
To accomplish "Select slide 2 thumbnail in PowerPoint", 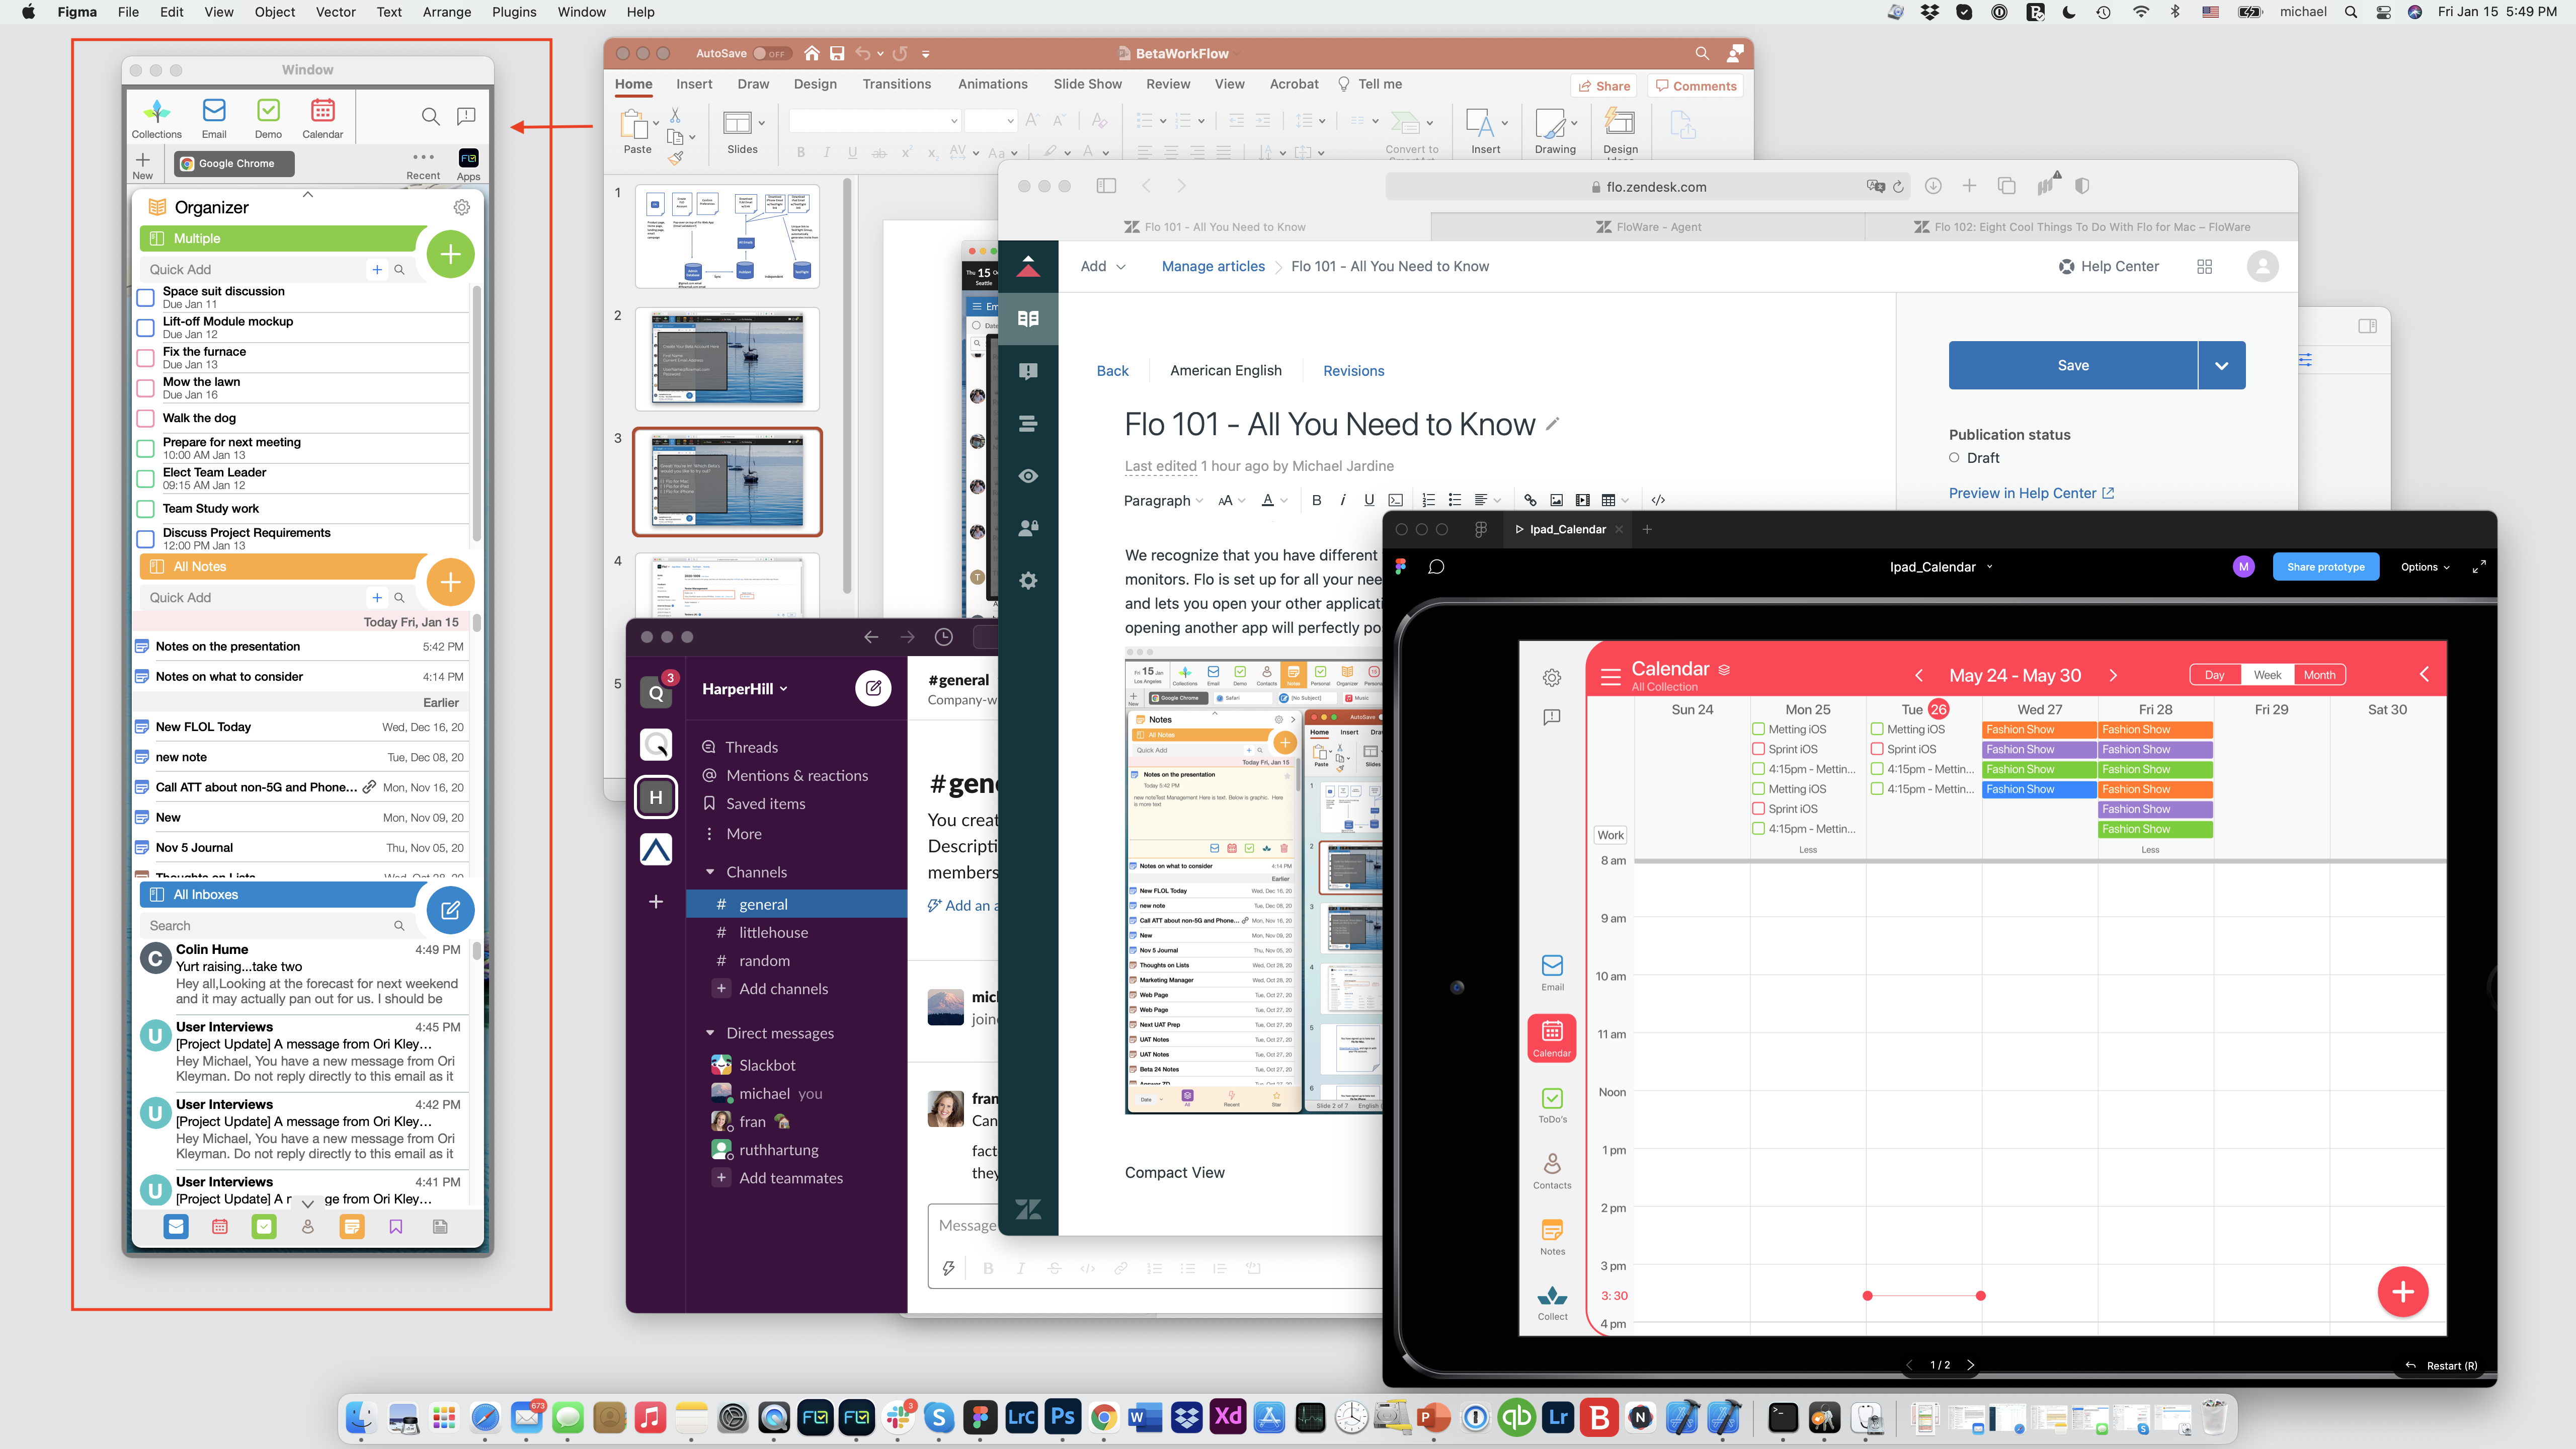I will tap(727, 359).
